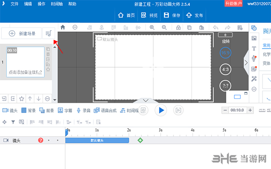Open the music list icon beside 新建场景
The image size is (271, 169).
pyautogui.click(x=49, y=33)
